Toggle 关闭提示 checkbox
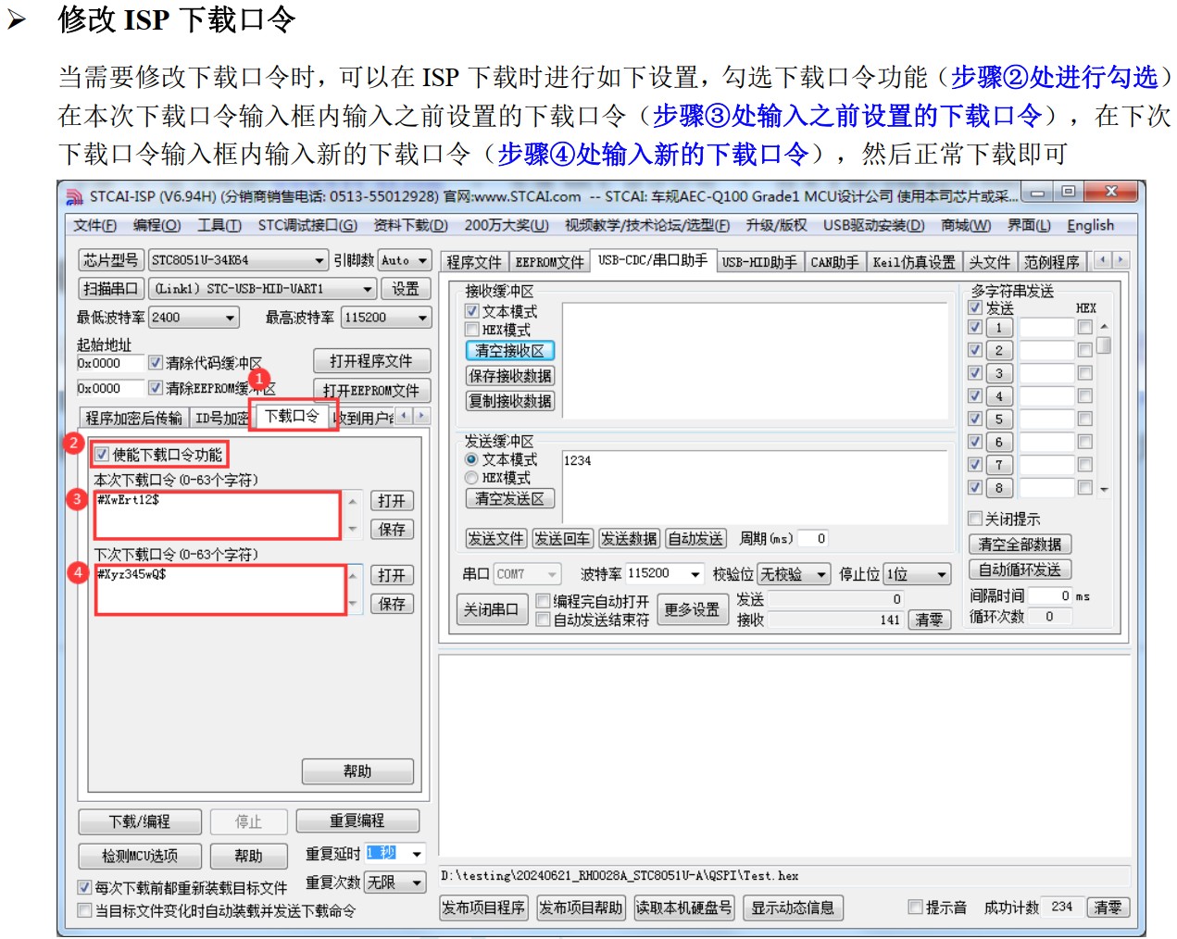 point(974,519)
